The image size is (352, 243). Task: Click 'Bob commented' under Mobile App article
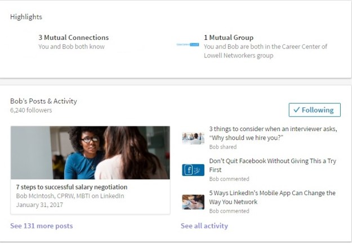229,211
